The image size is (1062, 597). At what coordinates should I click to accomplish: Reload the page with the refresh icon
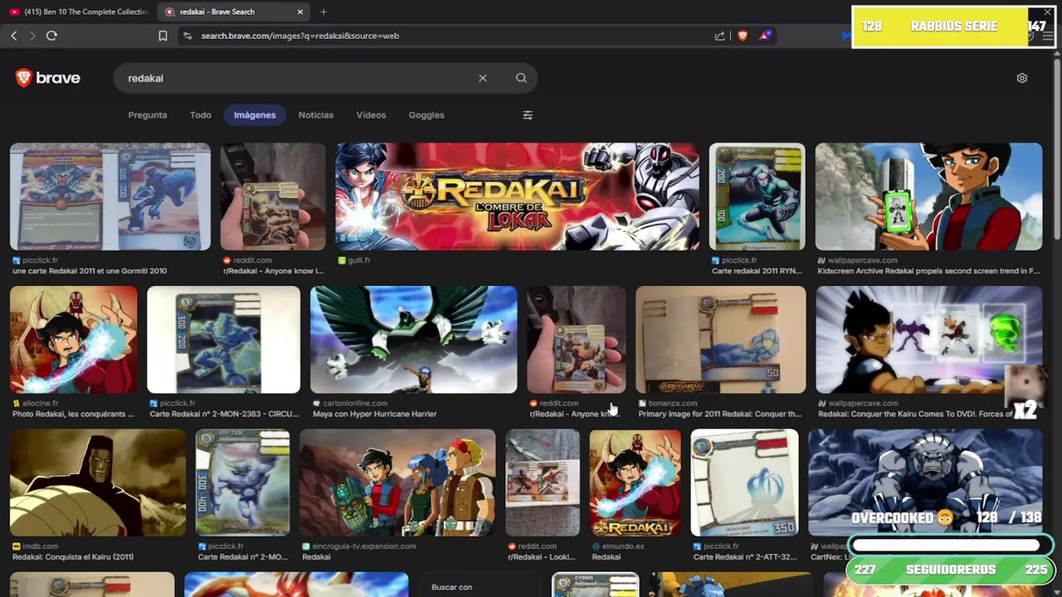click(51, 36)
